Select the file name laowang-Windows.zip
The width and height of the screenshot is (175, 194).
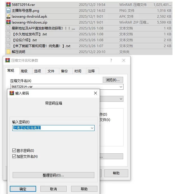[x=29, y=22]
